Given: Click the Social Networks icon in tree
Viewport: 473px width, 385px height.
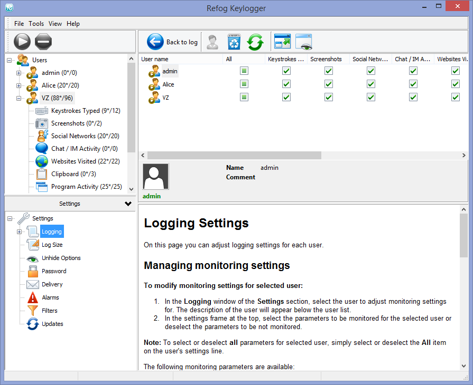Looking at the screenshot, I should [42, 136].
